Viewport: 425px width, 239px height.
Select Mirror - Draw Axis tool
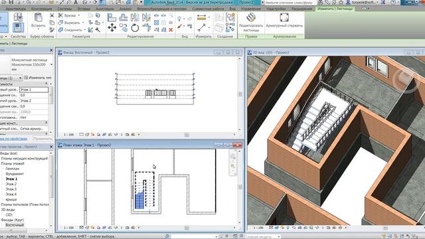click(x=146, y=18)
